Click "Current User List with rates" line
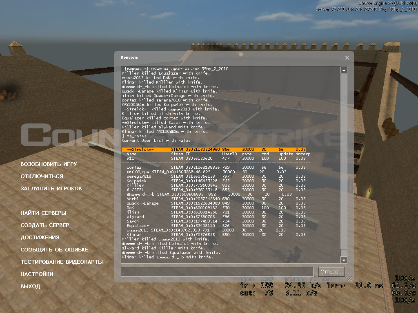Screen dimensions: 418x313 click(x=156, y=141)
